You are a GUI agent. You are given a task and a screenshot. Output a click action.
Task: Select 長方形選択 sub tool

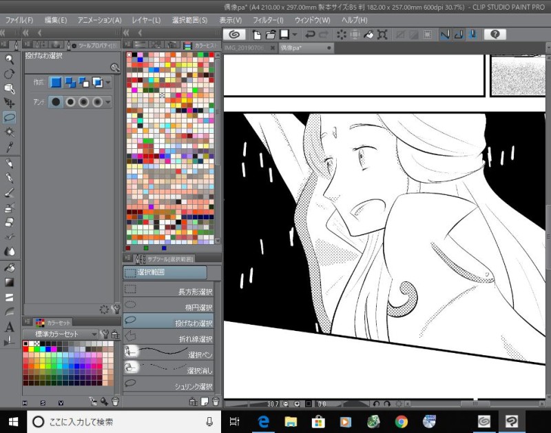point(168,290)
